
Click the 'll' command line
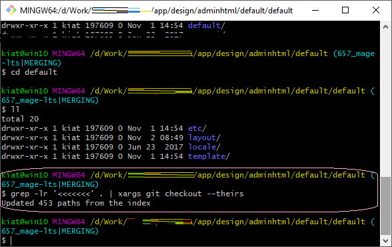point(11,109)
